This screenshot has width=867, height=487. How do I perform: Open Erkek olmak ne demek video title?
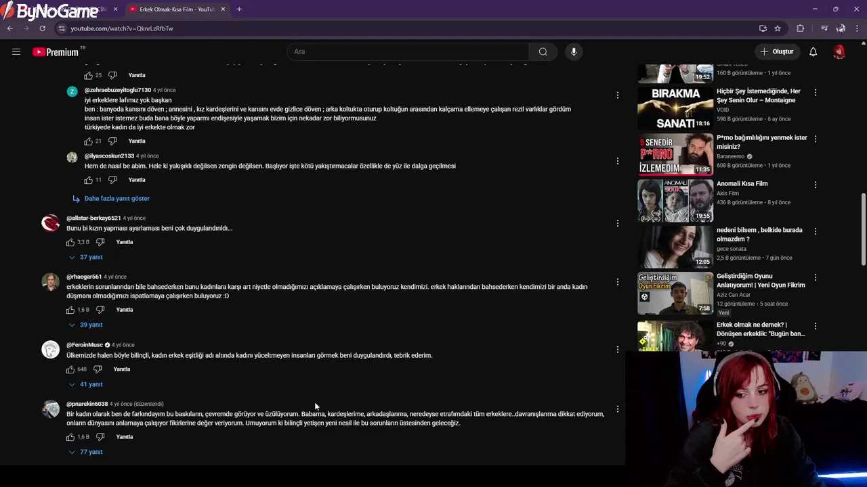pos(761,329)
